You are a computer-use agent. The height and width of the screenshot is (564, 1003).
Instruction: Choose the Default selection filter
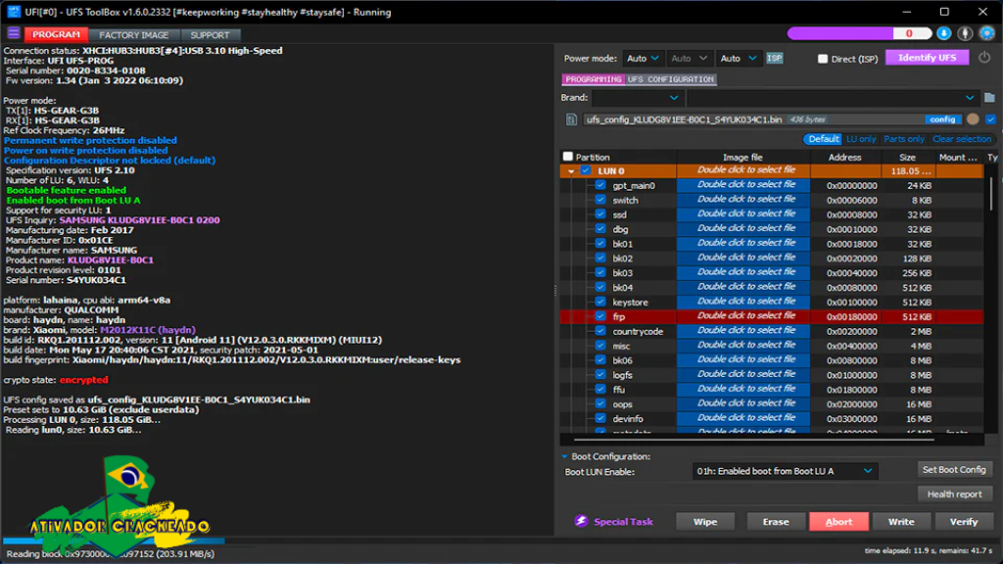tap(823, 139)
